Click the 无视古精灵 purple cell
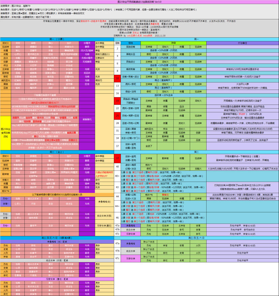The image size is (279, 296). coord(87,58)
